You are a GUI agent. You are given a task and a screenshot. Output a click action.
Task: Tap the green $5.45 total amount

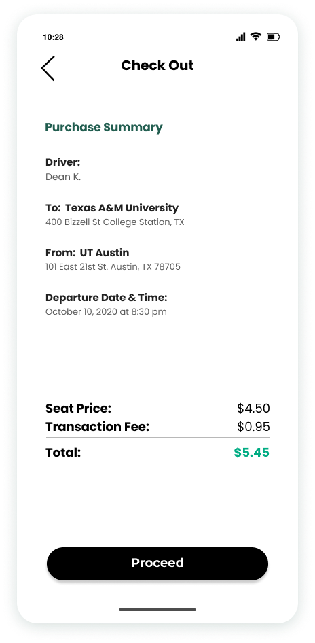(x=252, y=453)
